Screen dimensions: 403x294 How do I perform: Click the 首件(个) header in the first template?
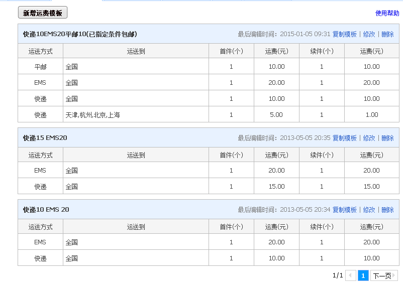[x=231, y=51]
